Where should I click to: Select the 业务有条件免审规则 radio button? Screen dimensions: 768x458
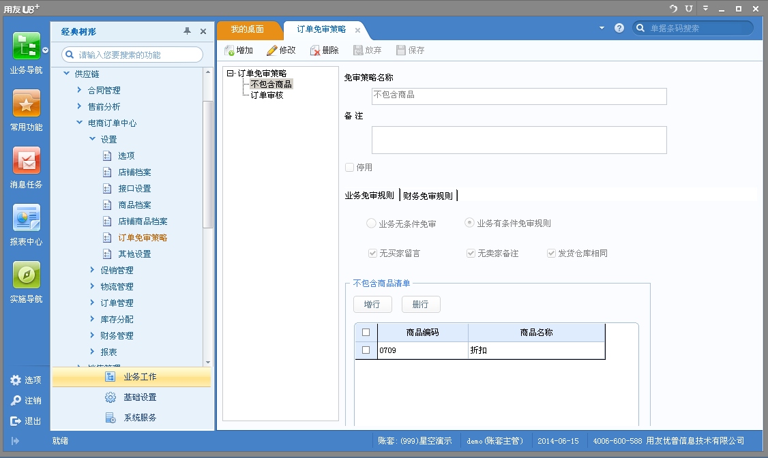pos(469,223)
